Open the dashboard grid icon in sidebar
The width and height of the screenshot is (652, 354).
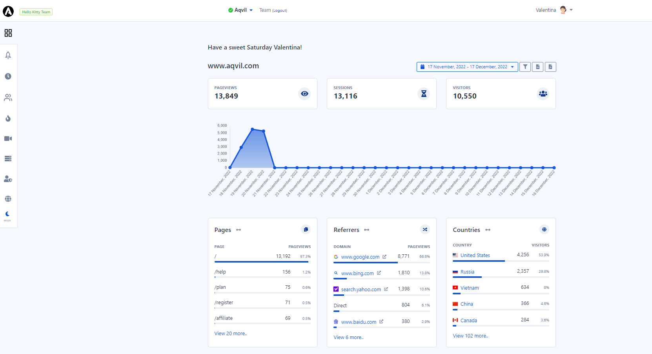pos(8,33)
